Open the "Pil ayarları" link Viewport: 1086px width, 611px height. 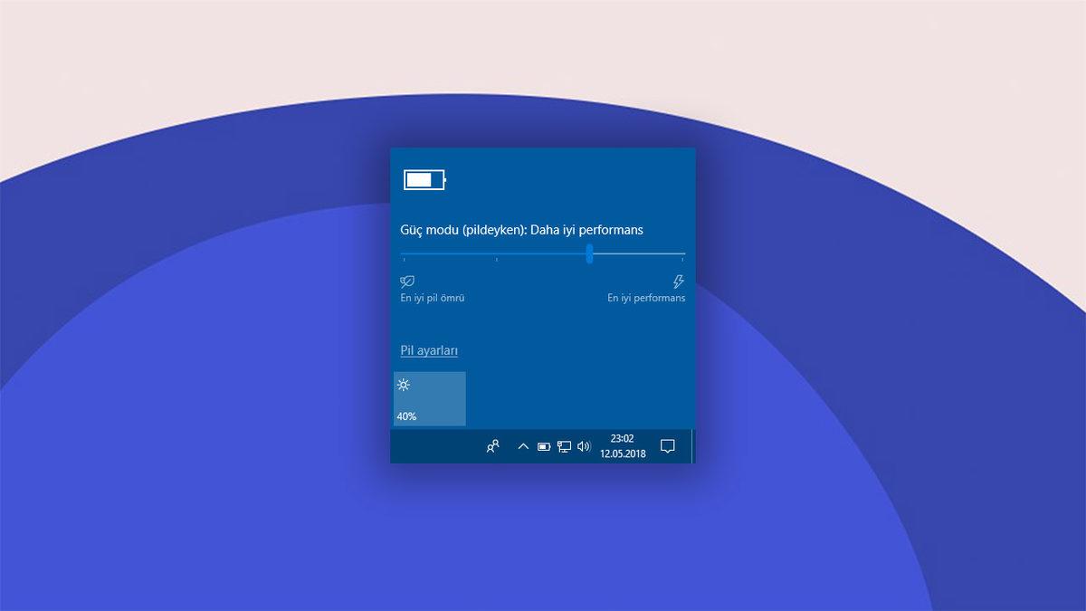(x=429, y=350)
